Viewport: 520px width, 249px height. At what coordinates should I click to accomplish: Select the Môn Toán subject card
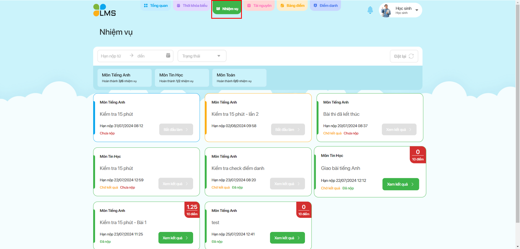pos(239,78)
